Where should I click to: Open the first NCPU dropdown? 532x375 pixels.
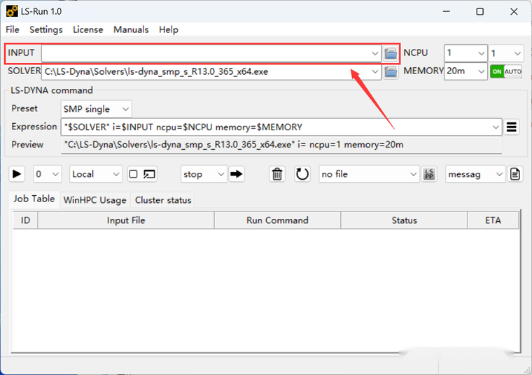[465, 53]
